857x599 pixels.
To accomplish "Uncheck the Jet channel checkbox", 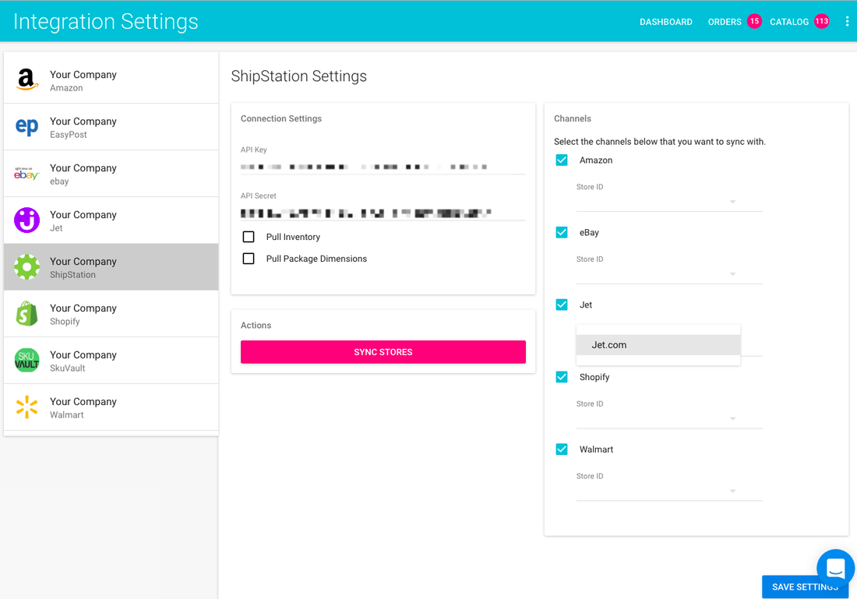I will tap(562, 305).
